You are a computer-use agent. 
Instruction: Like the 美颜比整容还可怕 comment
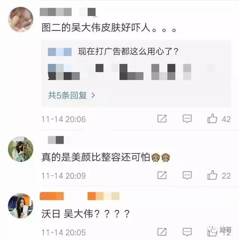coord(212,175)
